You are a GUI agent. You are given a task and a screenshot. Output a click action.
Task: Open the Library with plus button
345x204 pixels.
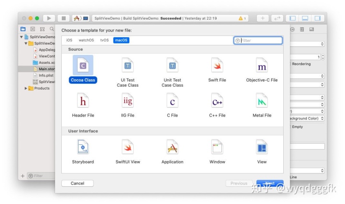coord(263,18)
